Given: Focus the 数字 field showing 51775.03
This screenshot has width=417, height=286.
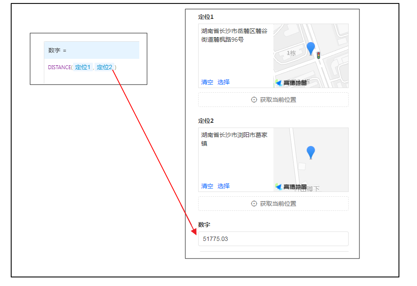Looking at the screenshot, I should (273, 239).
